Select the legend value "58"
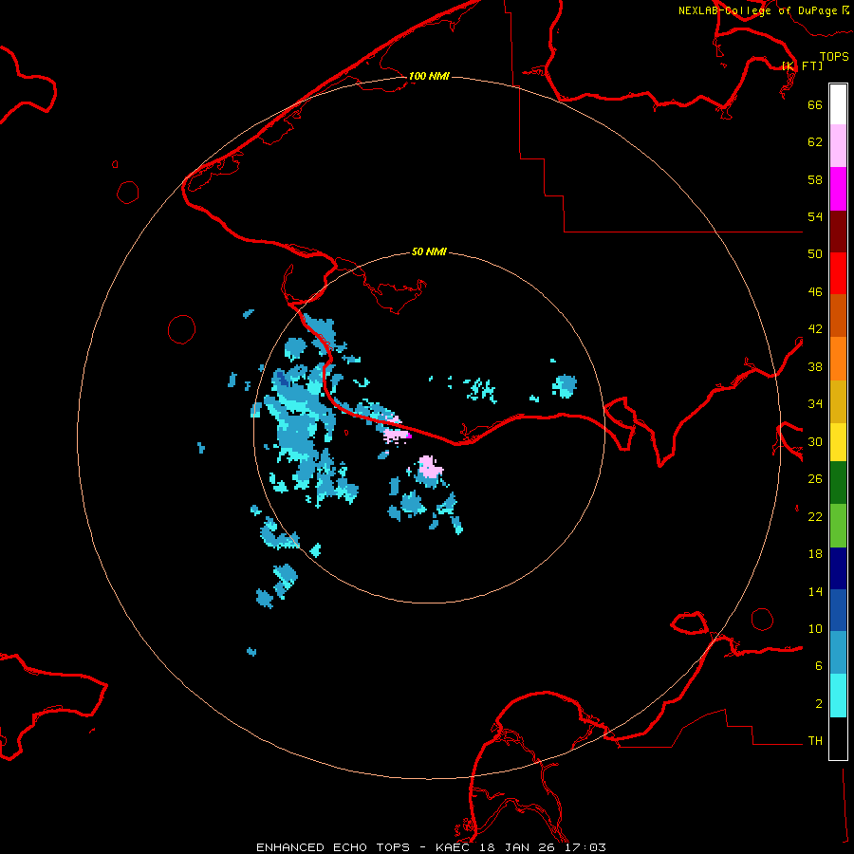This screenshot has height=854, width=854. (x=815, y=179)
